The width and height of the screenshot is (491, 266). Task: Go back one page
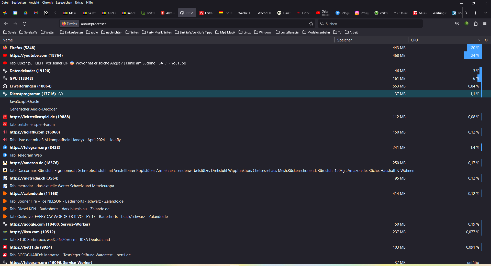pyautogui.click(x=6, y=24)
